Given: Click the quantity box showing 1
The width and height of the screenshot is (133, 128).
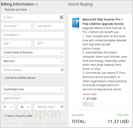Looking at the screenshot, I should (88, 104).
